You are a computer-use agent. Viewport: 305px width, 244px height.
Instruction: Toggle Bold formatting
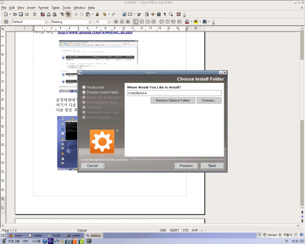coord(116,21)
